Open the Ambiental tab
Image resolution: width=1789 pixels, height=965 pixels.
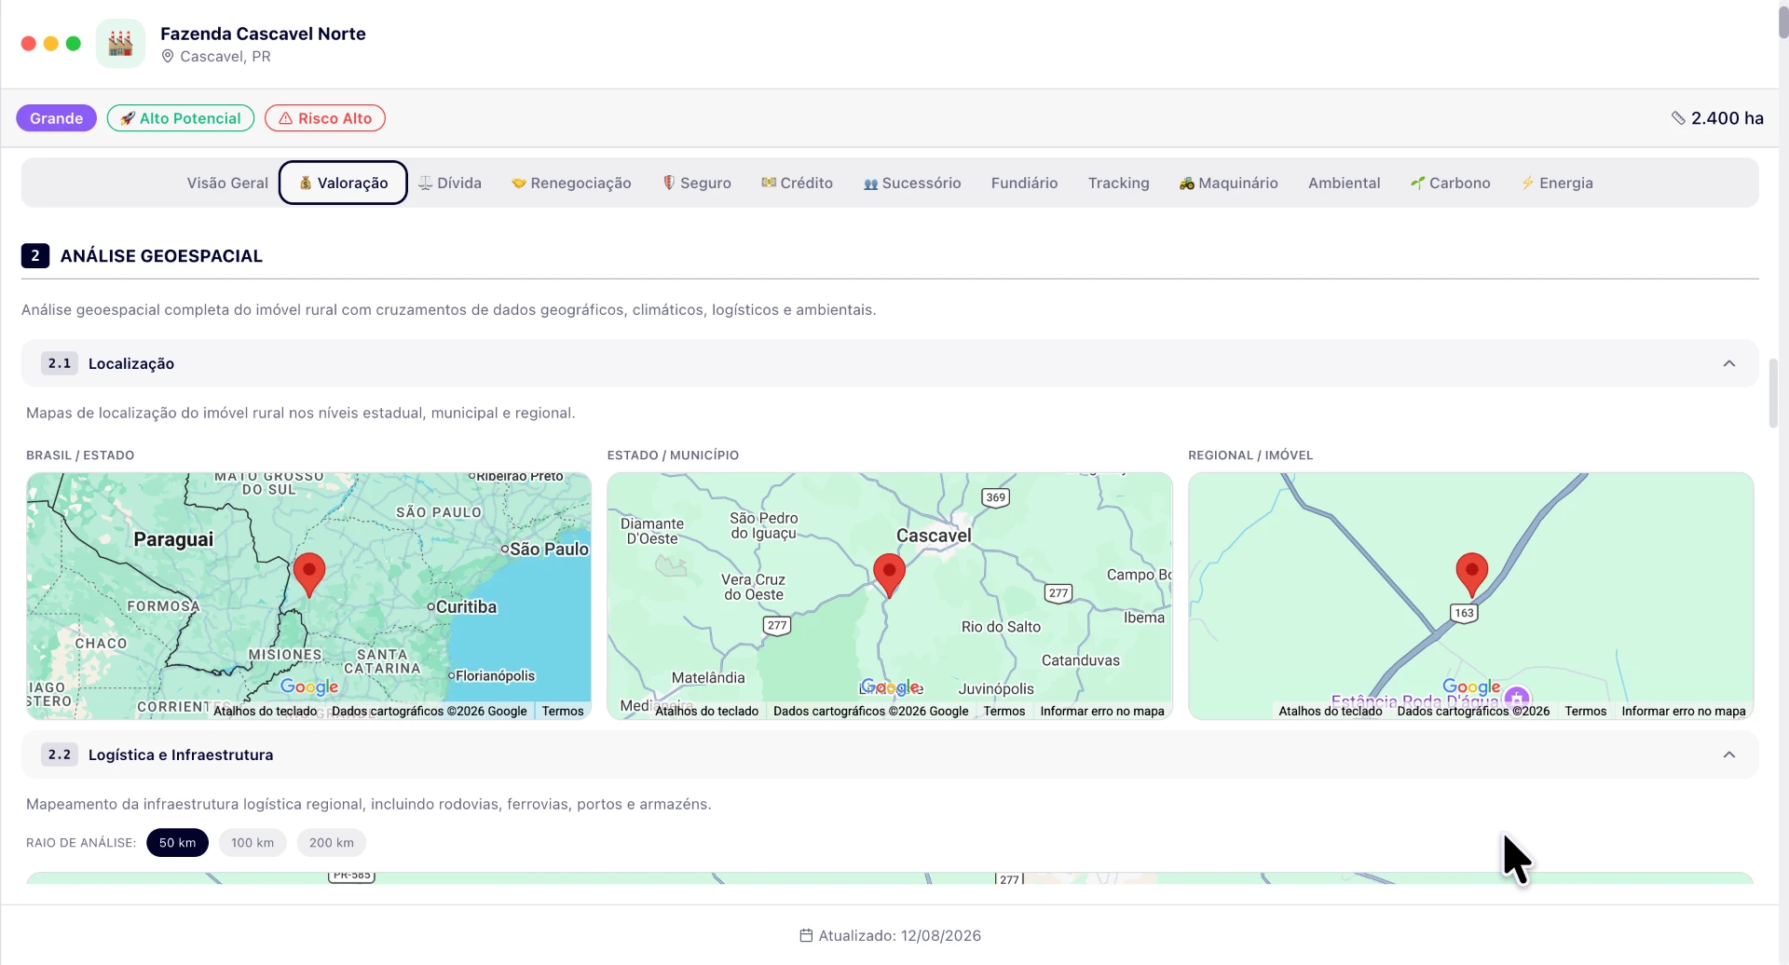click(1344, 183)
